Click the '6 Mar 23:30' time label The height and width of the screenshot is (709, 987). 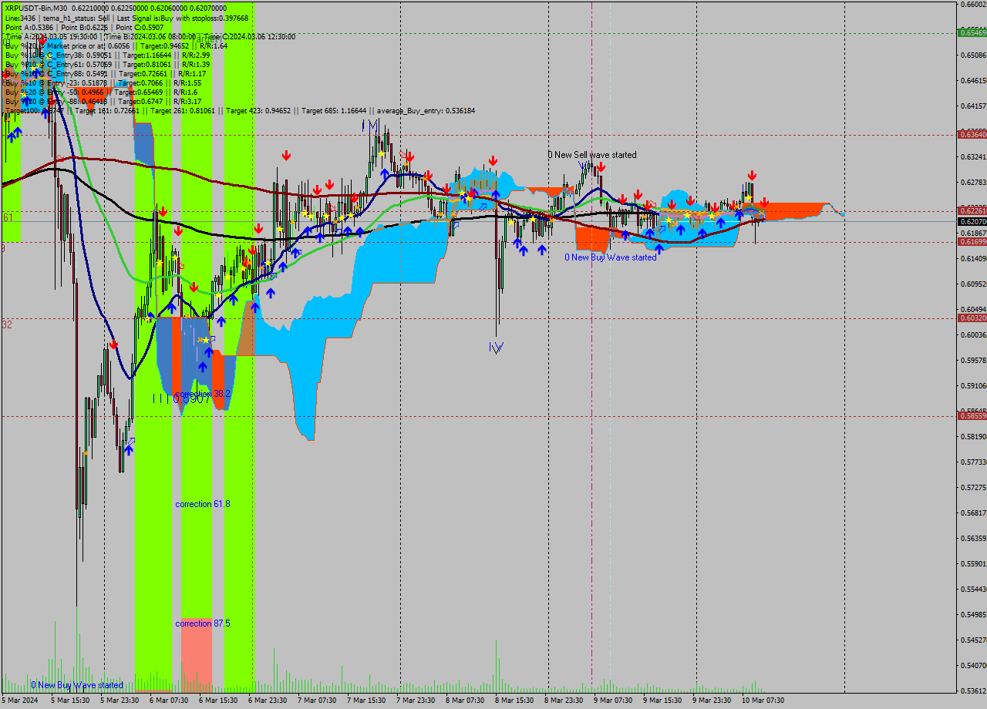[x=268, y=701]
